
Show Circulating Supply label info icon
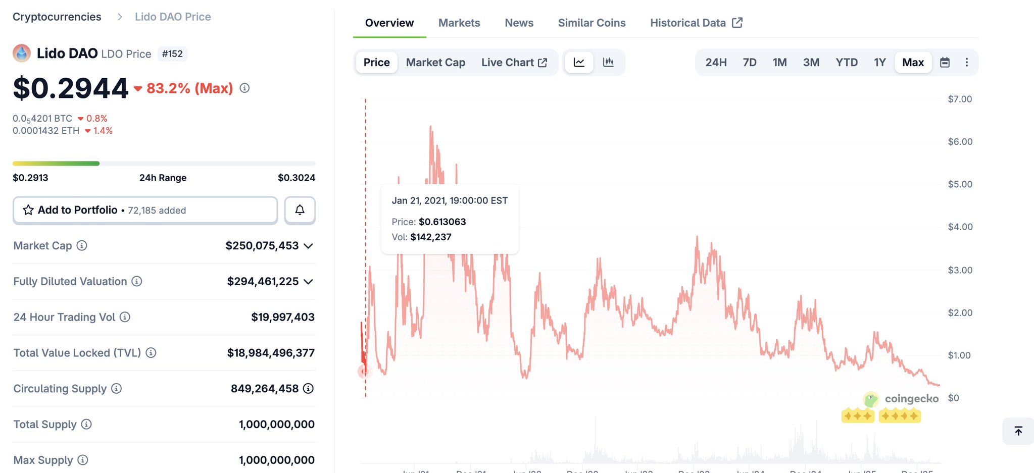pyautogui.click(x=116, y=389)
